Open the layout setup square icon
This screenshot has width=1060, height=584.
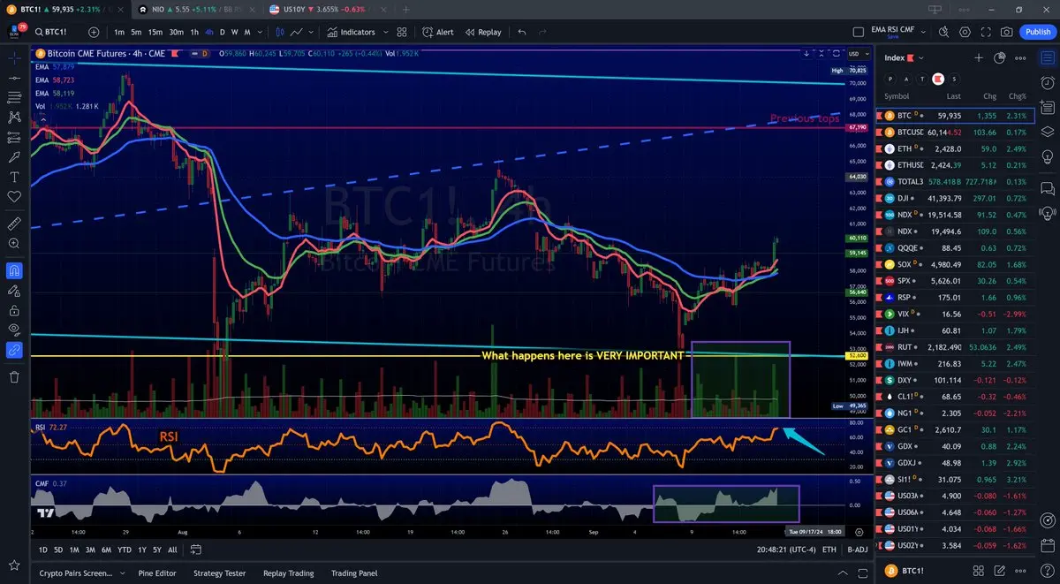(859, 32)
